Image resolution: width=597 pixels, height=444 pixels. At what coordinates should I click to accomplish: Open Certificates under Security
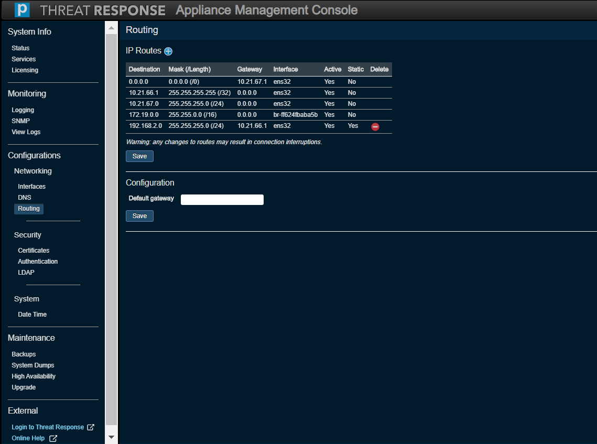(34, 251)
